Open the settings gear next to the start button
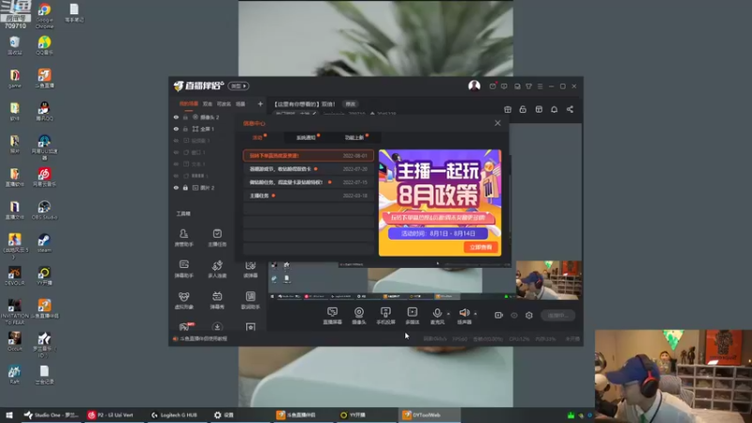The height and width of the screenshot is (423, 752). 529,315
